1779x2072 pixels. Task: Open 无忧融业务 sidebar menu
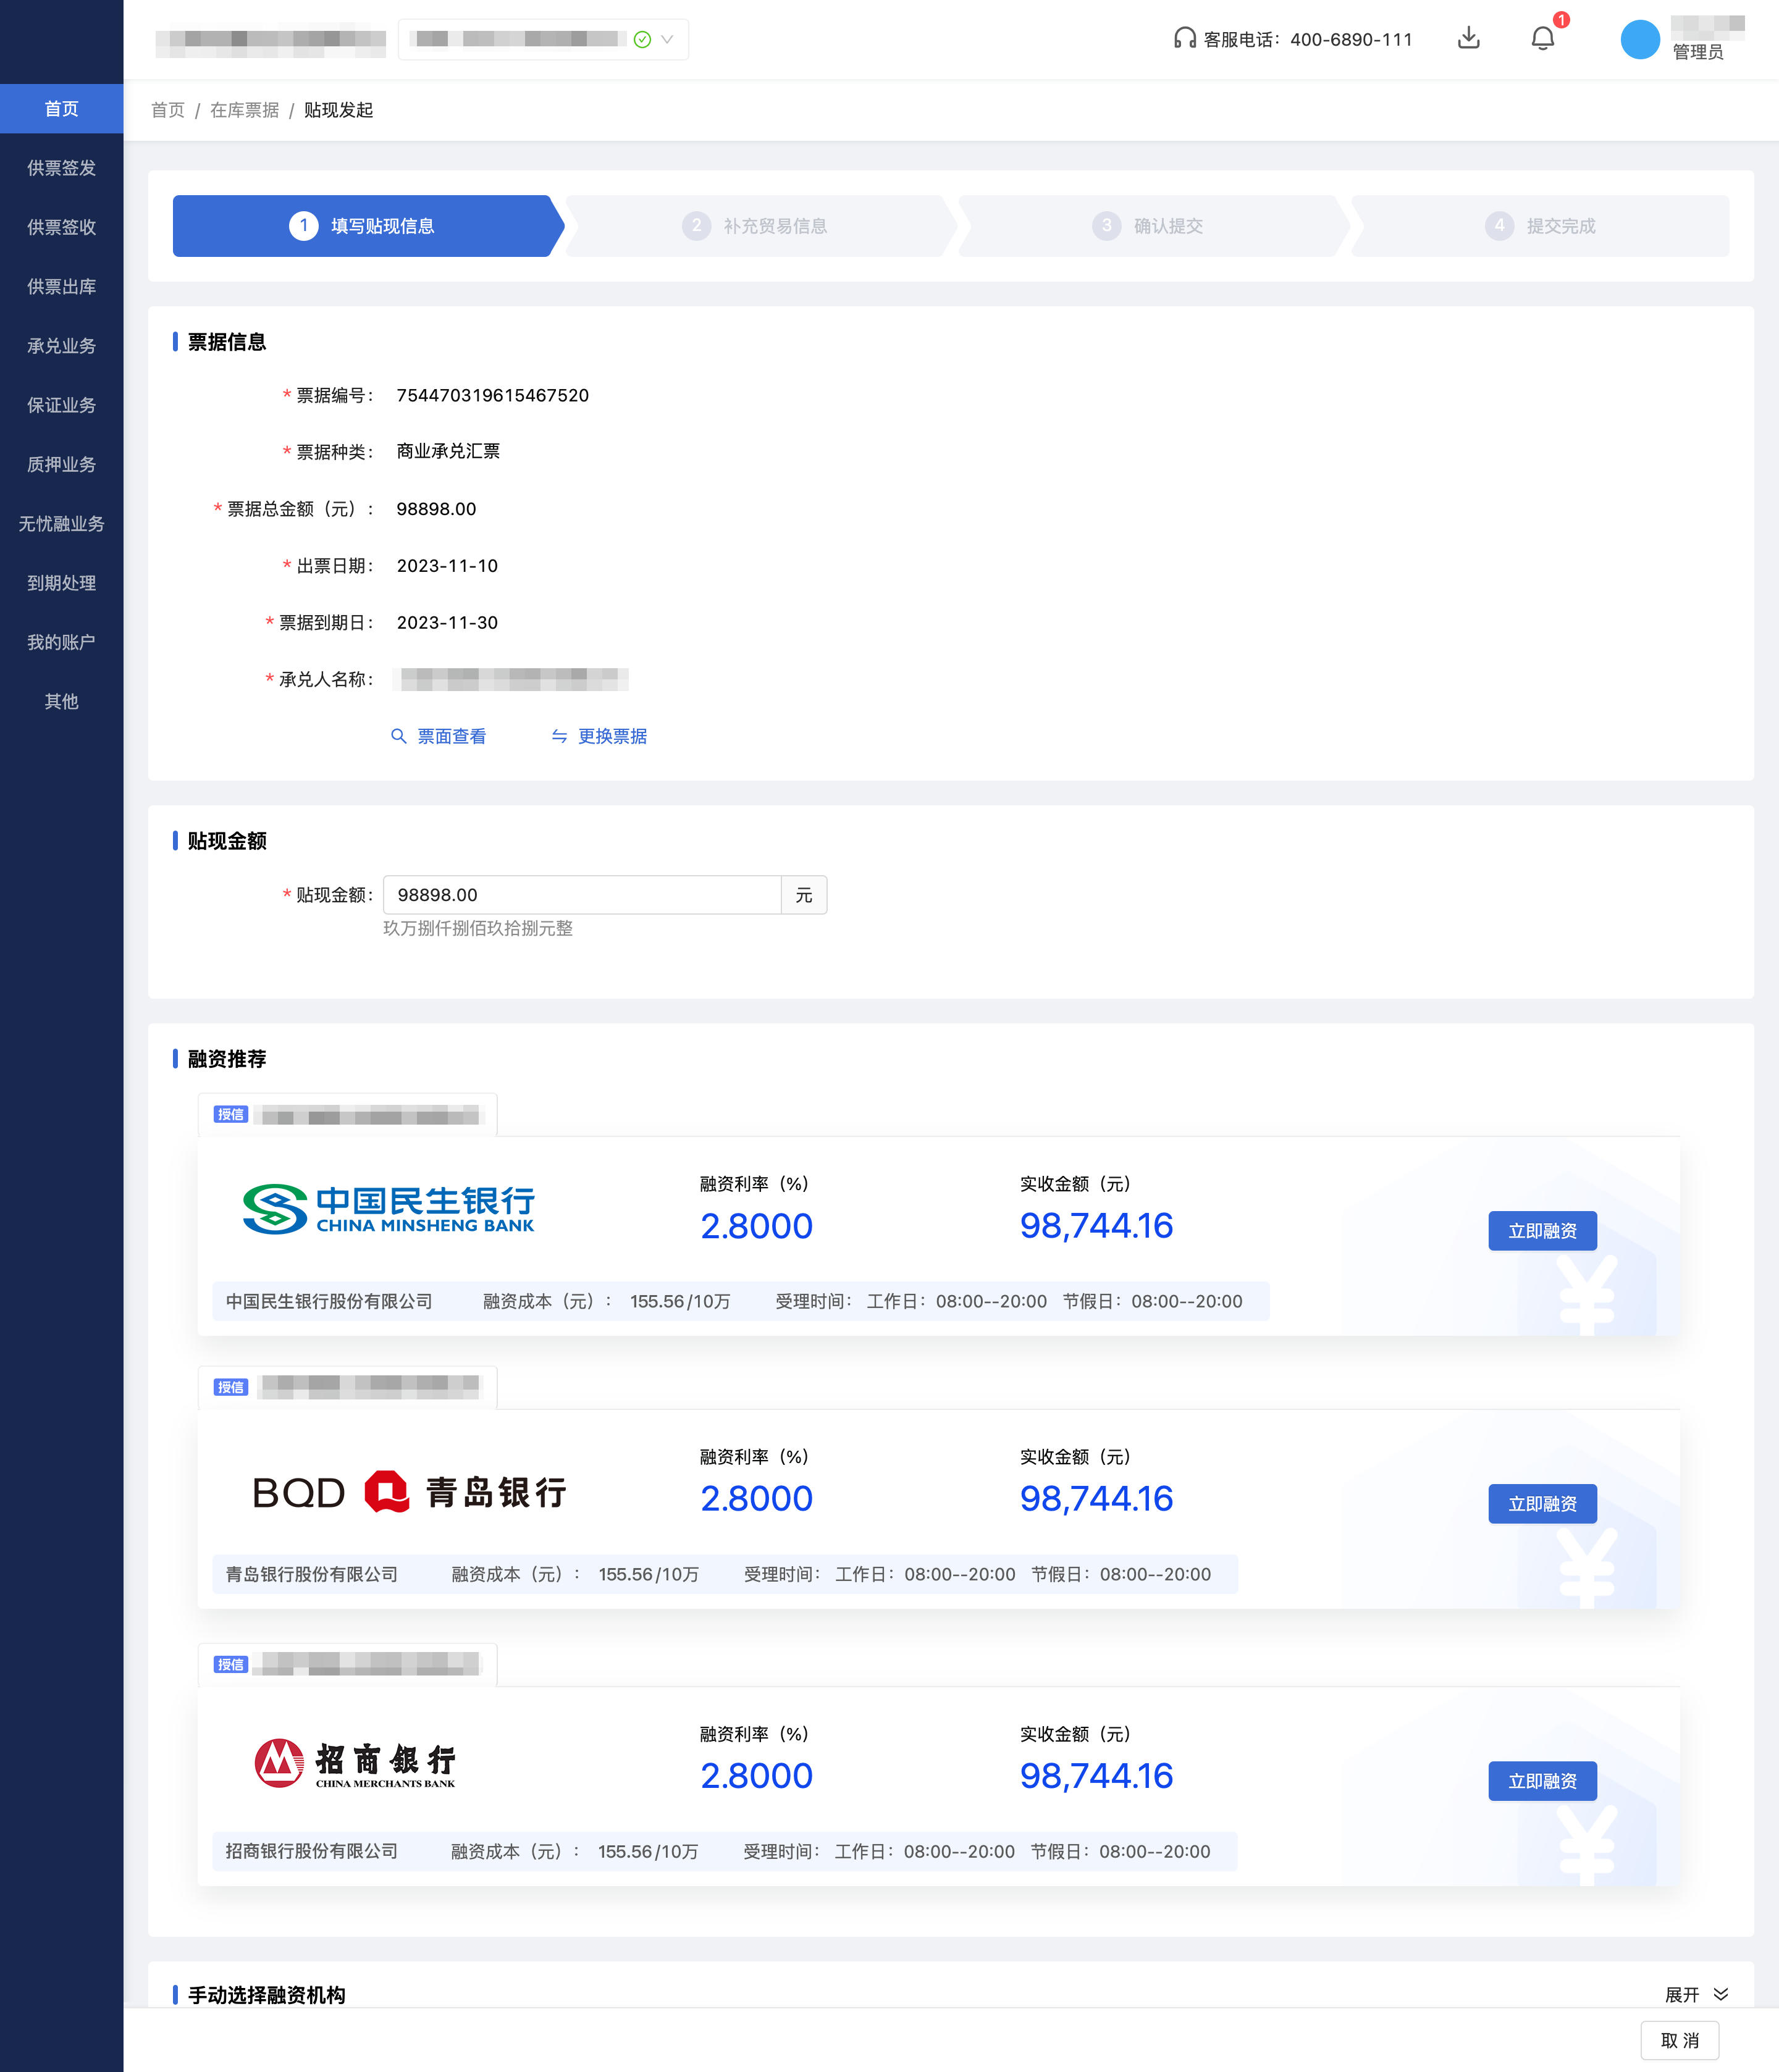coord(61,524)
